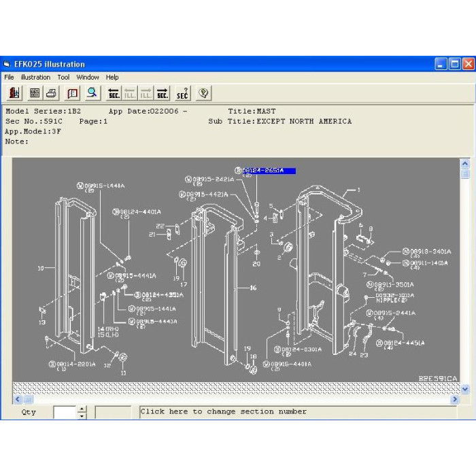Open the Tool menu
Viewport: 476px width, 476px height.
63,77
